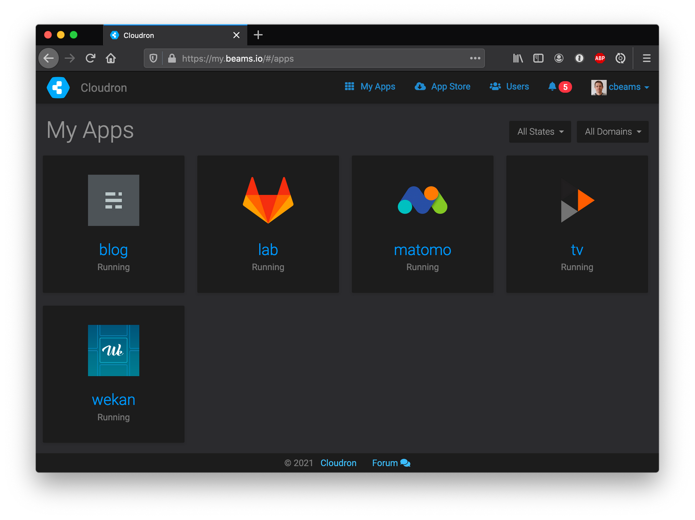Open the browser hamburger menu

pos(646,58)
